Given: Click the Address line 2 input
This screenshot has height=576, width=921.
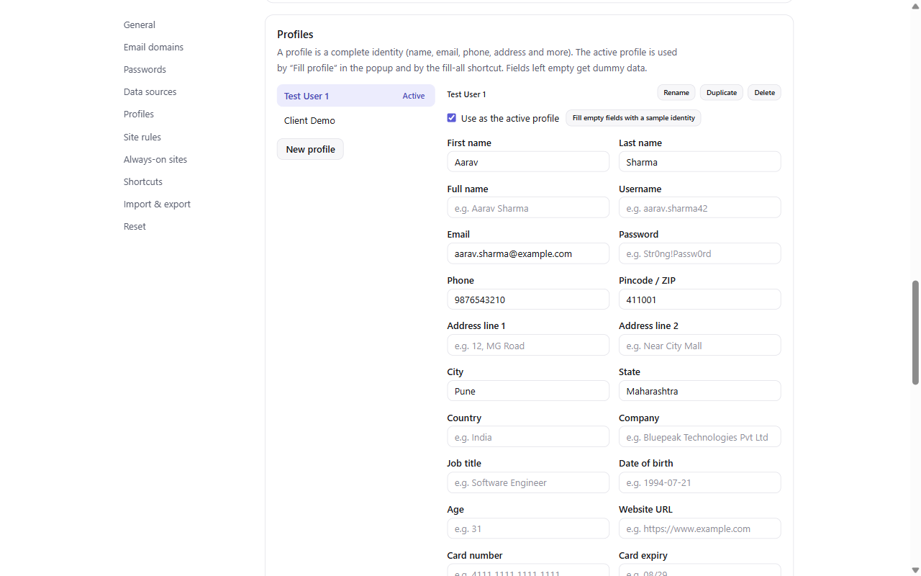Looking at the screenshot, I should [x=700, y=346].
